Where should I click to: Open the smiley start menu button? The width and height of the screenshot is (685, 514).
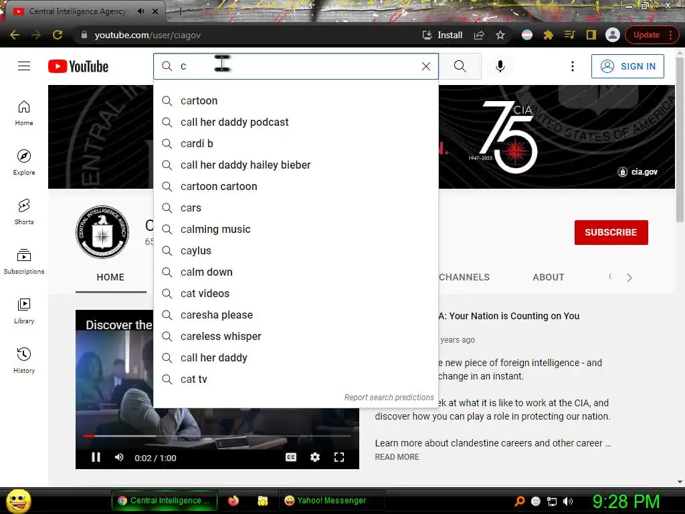(18, 501)
